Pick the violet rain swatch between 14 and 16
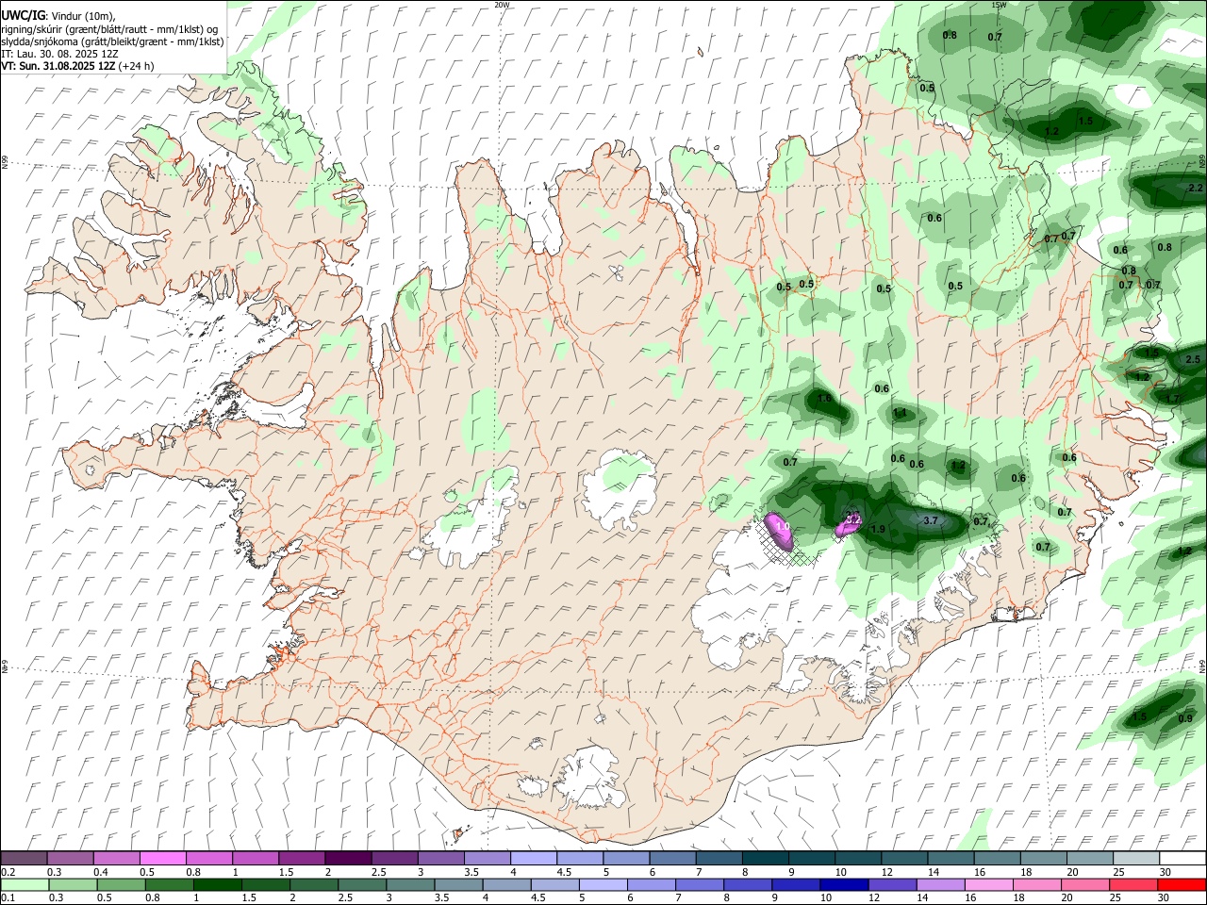Screen dimensions: 1207x905 click(941, 885)
